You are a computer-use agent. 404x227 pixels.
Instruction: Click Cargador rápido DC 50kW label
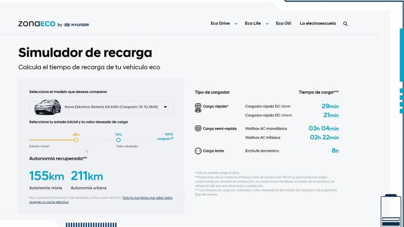tap(268, 106)
